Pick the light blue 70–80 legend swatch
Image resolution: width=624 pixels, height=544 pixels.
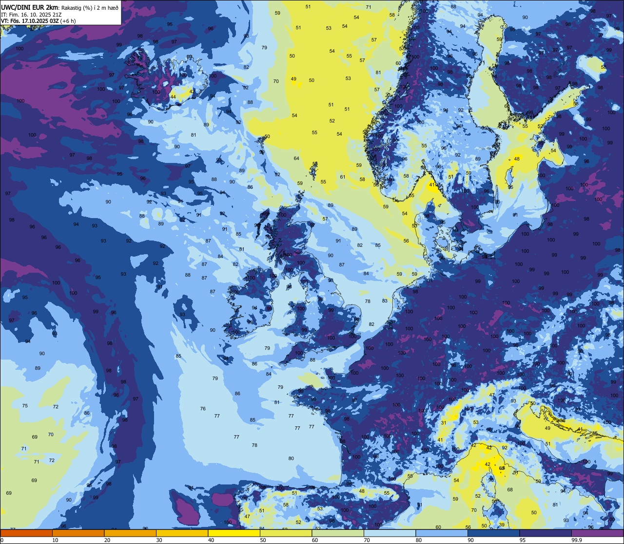point(390,533)
